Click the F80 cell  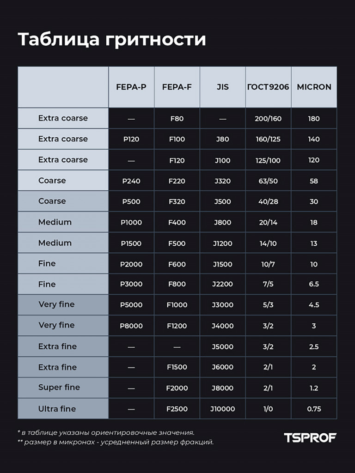coord(177,119)
